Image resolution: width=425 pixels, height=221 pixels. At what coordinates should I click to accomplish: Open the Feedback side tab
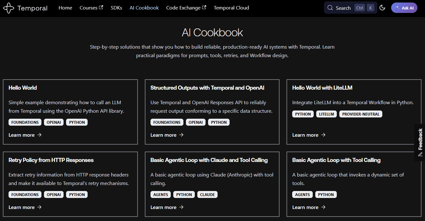click(420, 142)
